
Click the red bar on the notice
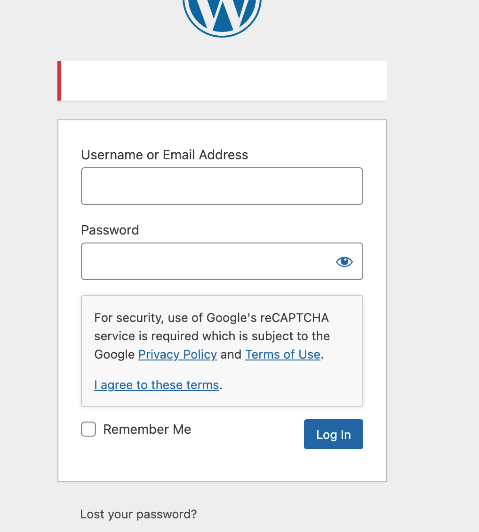coord(59,81)
